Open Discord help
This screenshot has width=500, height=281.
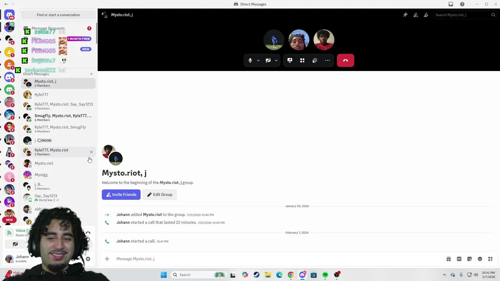click(x=462, y=4)
